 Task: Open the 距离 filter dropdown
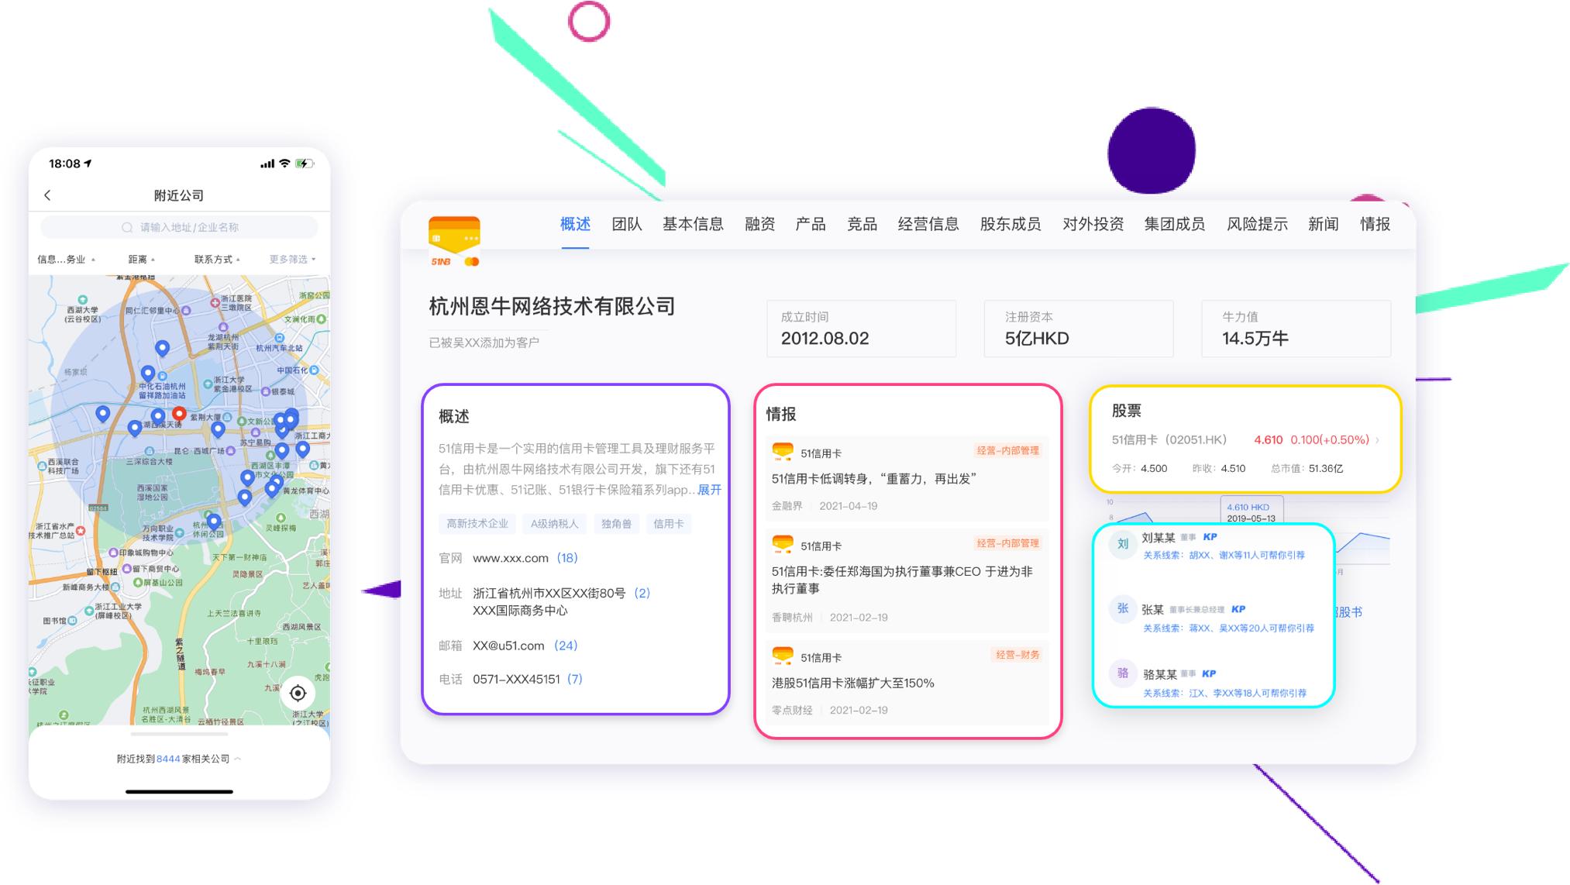(x=142, y=260)
